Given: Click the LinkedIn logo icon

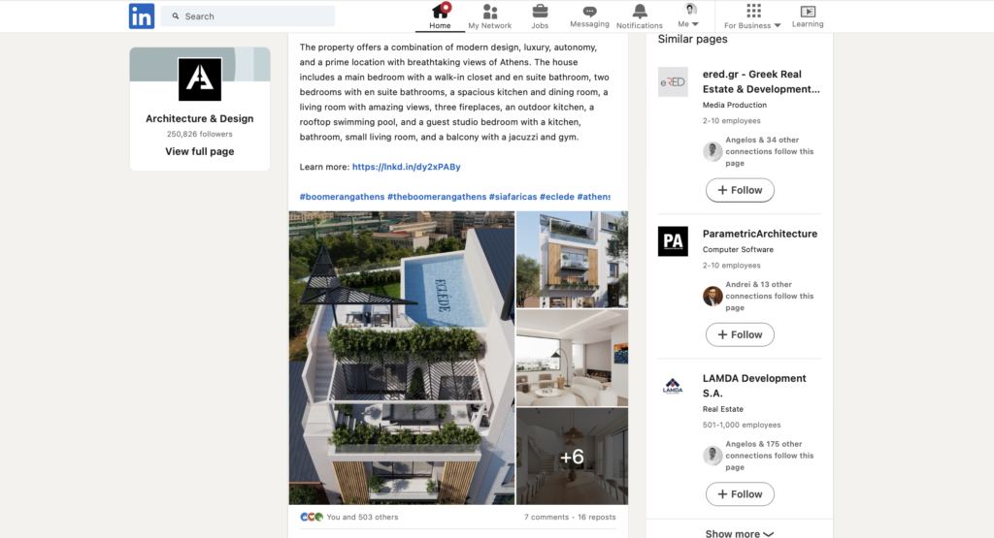Looking at the screenshot, I should pyautogui.click(x=142, y=16).
